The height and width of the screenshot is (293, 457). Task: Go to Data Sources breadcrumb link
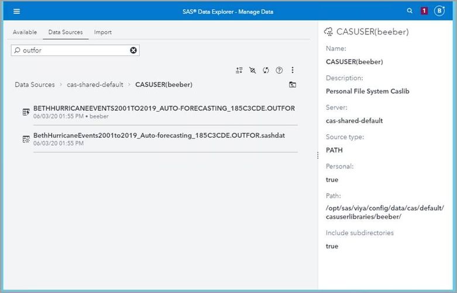(x=35, y=85)
